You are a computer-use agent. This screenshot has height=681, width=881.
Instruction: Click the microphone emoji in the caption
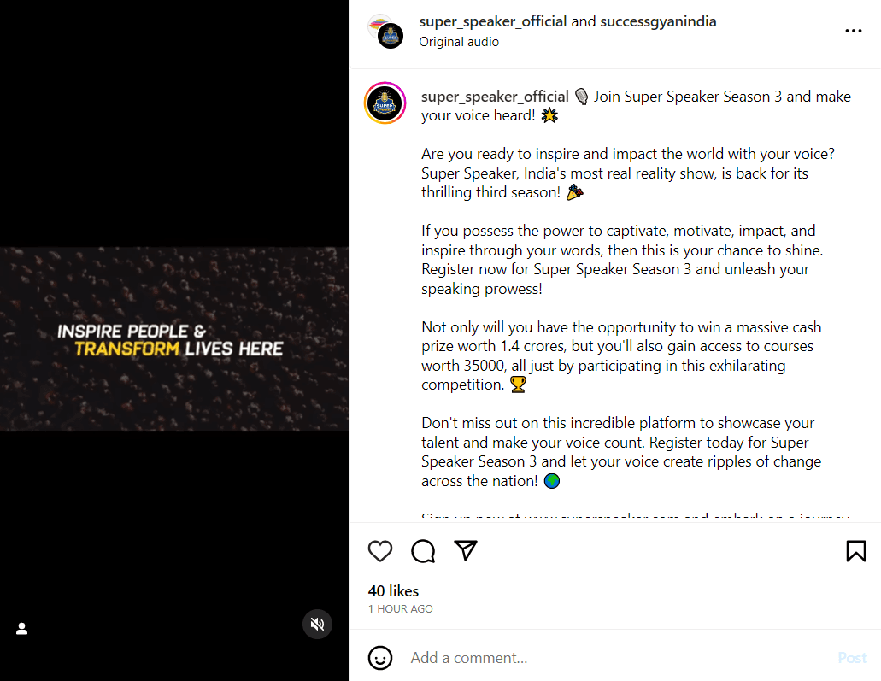point(581,96)
